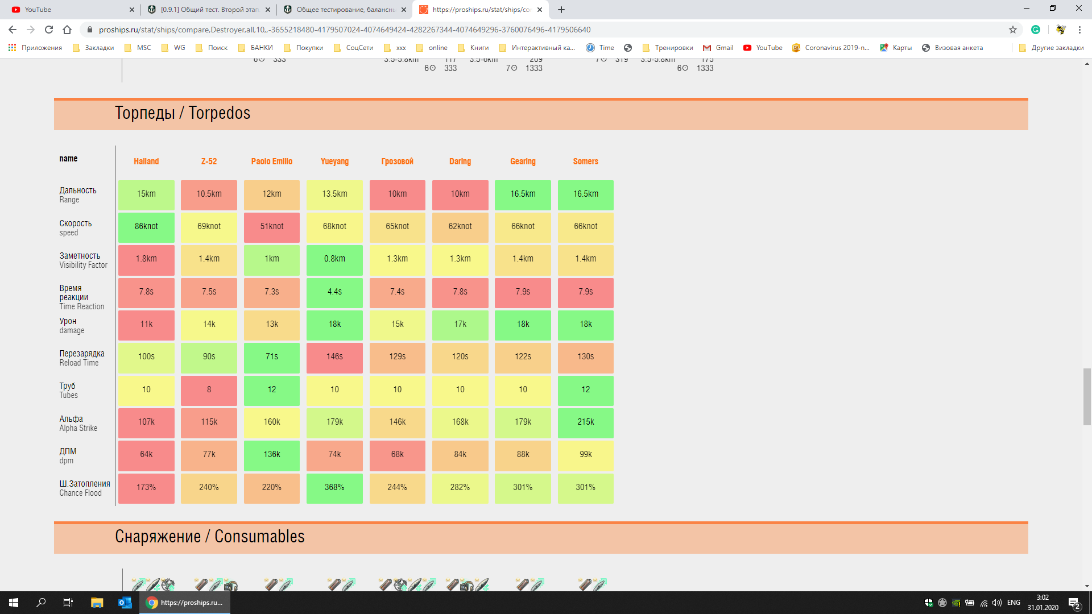Open the notification center icon
Viewport: 1092px width, 614px height.
1074,603
